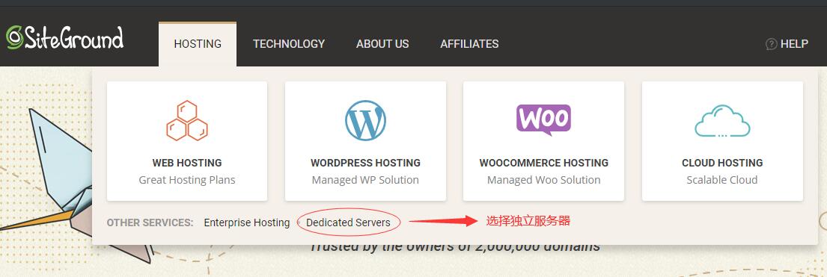Open the Enterprise Hosting link

point(247,222)
